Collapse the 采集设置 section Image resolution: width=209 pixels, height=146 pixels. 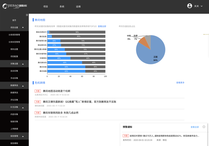(x=23, y=64)
